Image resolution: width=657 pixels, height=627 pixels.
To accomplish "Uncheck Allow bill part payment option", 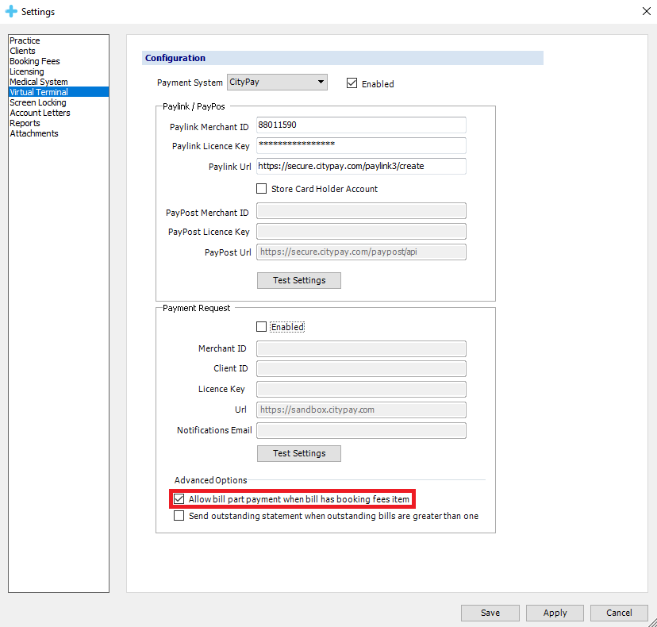I will coord(179,499).
